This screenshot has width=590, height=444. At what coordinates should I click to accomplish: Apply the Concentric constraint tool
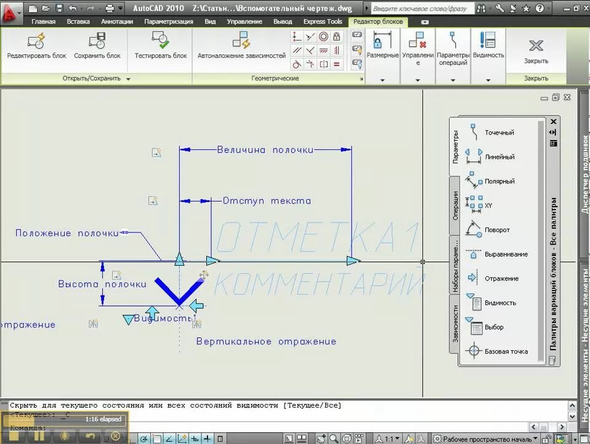323,36
